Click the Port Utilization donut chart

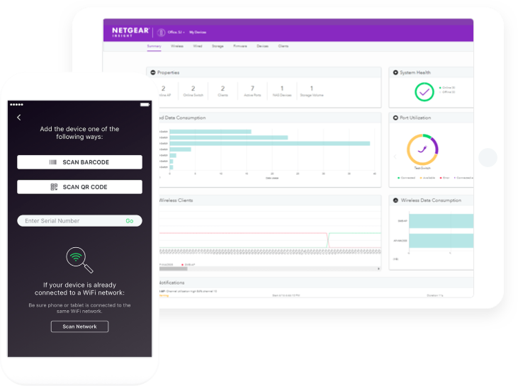(422, 149)
